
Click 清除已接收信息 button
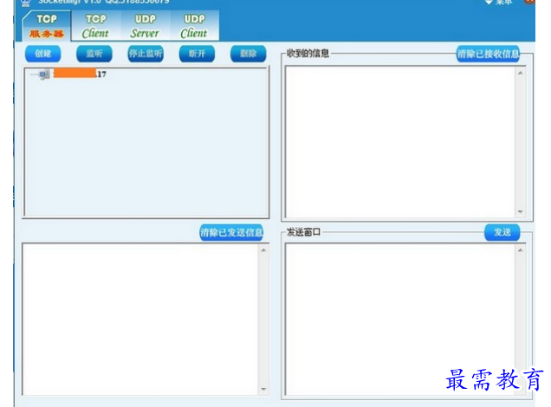tap(488, 54)
